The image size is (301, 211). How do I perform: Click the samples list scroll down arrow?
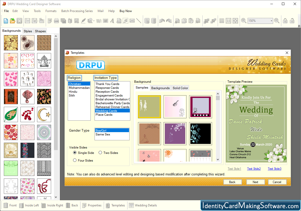click(x=218, y=159)
